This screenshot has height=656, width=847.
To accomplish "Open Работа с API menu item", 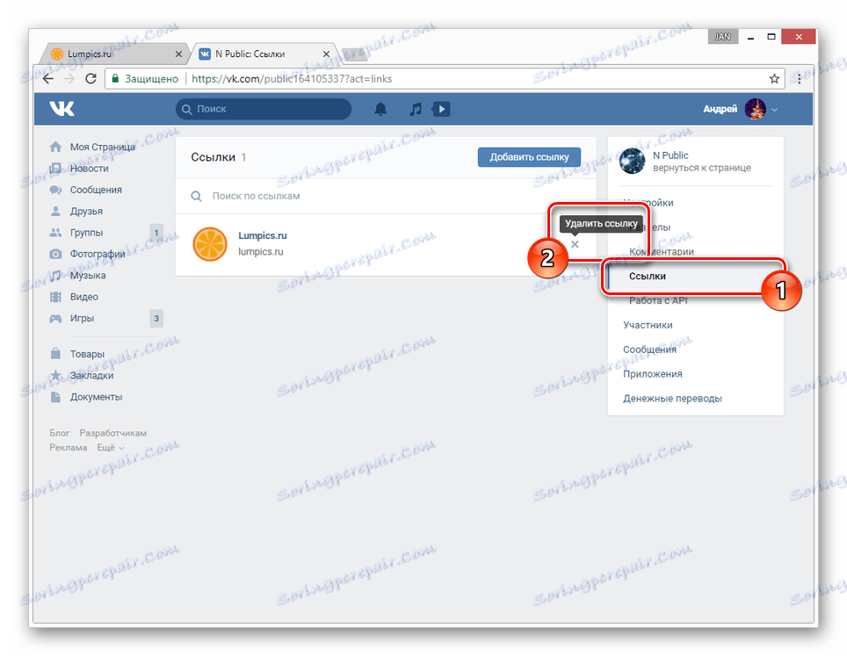I will click(x=658, y=300).
